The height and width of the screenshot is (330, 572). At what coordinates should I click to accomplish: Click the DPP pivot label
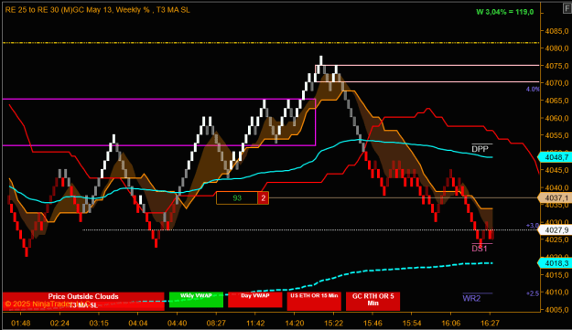480,149
